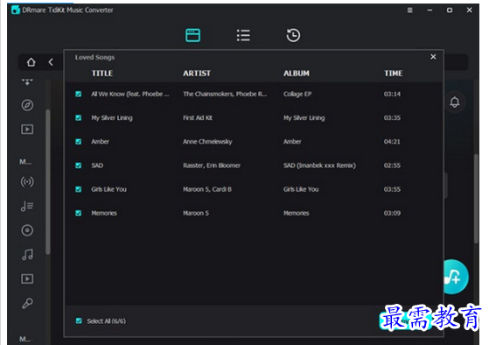
Task: Go to the home page
Action: pyautogui.click(x=31, y=62)
